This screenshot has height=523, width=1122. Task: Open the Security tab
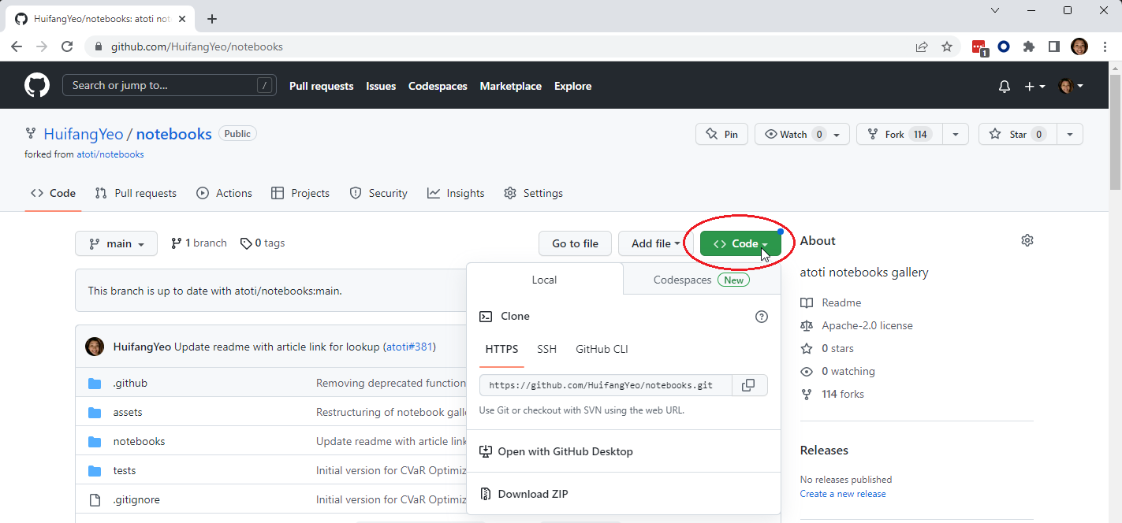click(378, 193)
